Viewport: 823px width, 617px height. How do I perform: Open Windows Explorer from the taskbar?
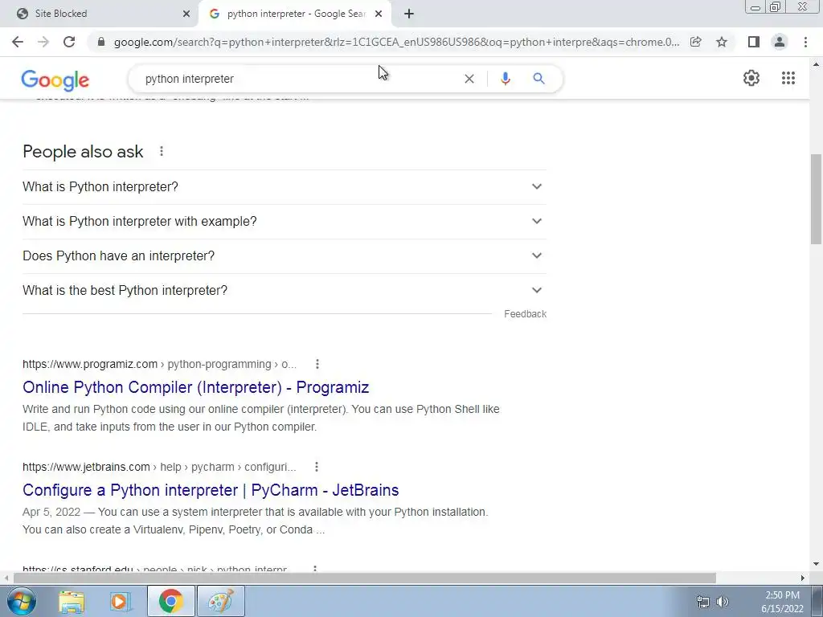(72, 601)
